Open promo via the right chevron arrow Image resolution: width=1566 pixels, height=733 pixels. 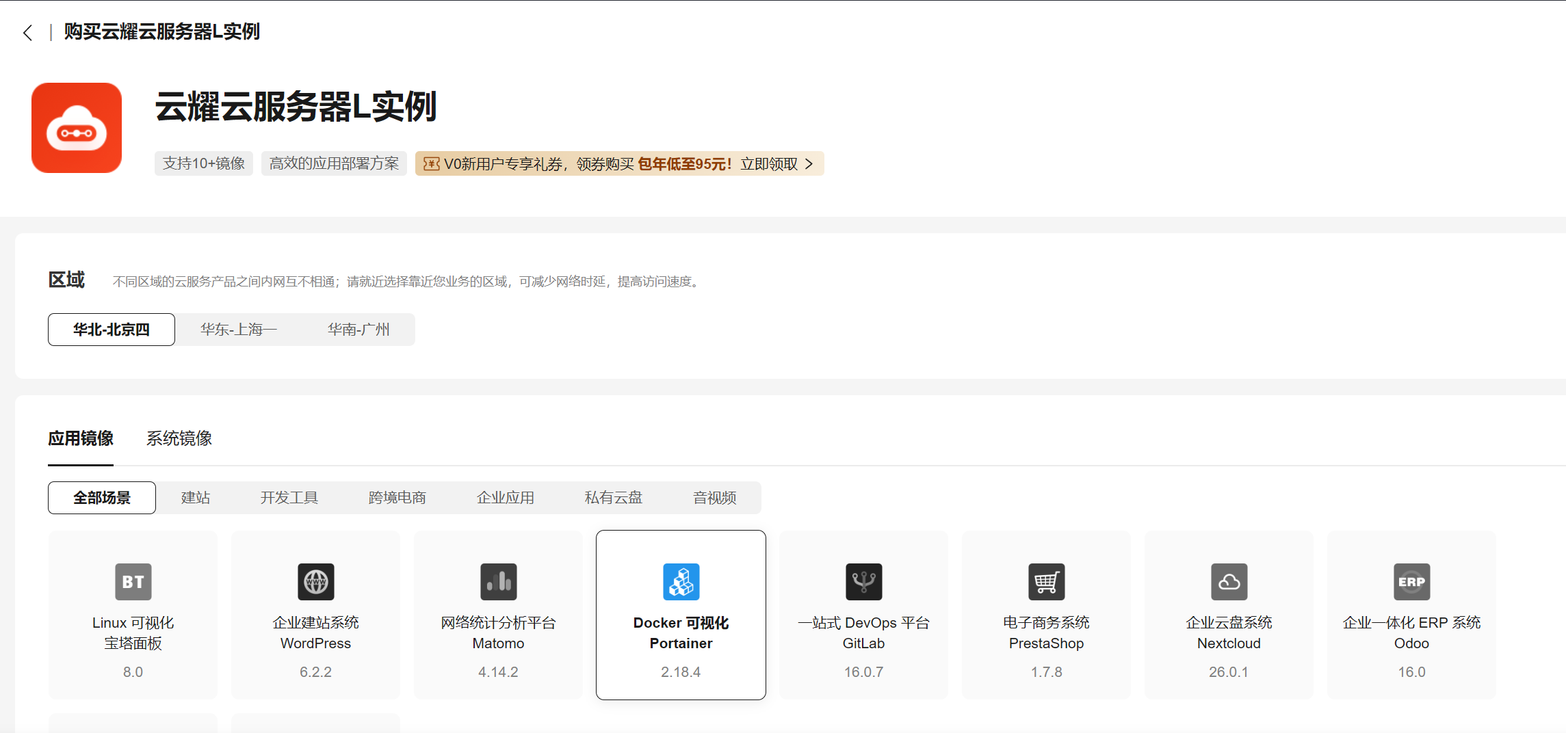(x=809, y=164)
